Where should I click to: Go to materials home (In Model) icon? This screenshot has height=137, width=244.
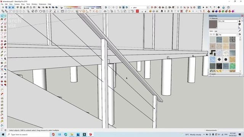[x=217, y=35]
